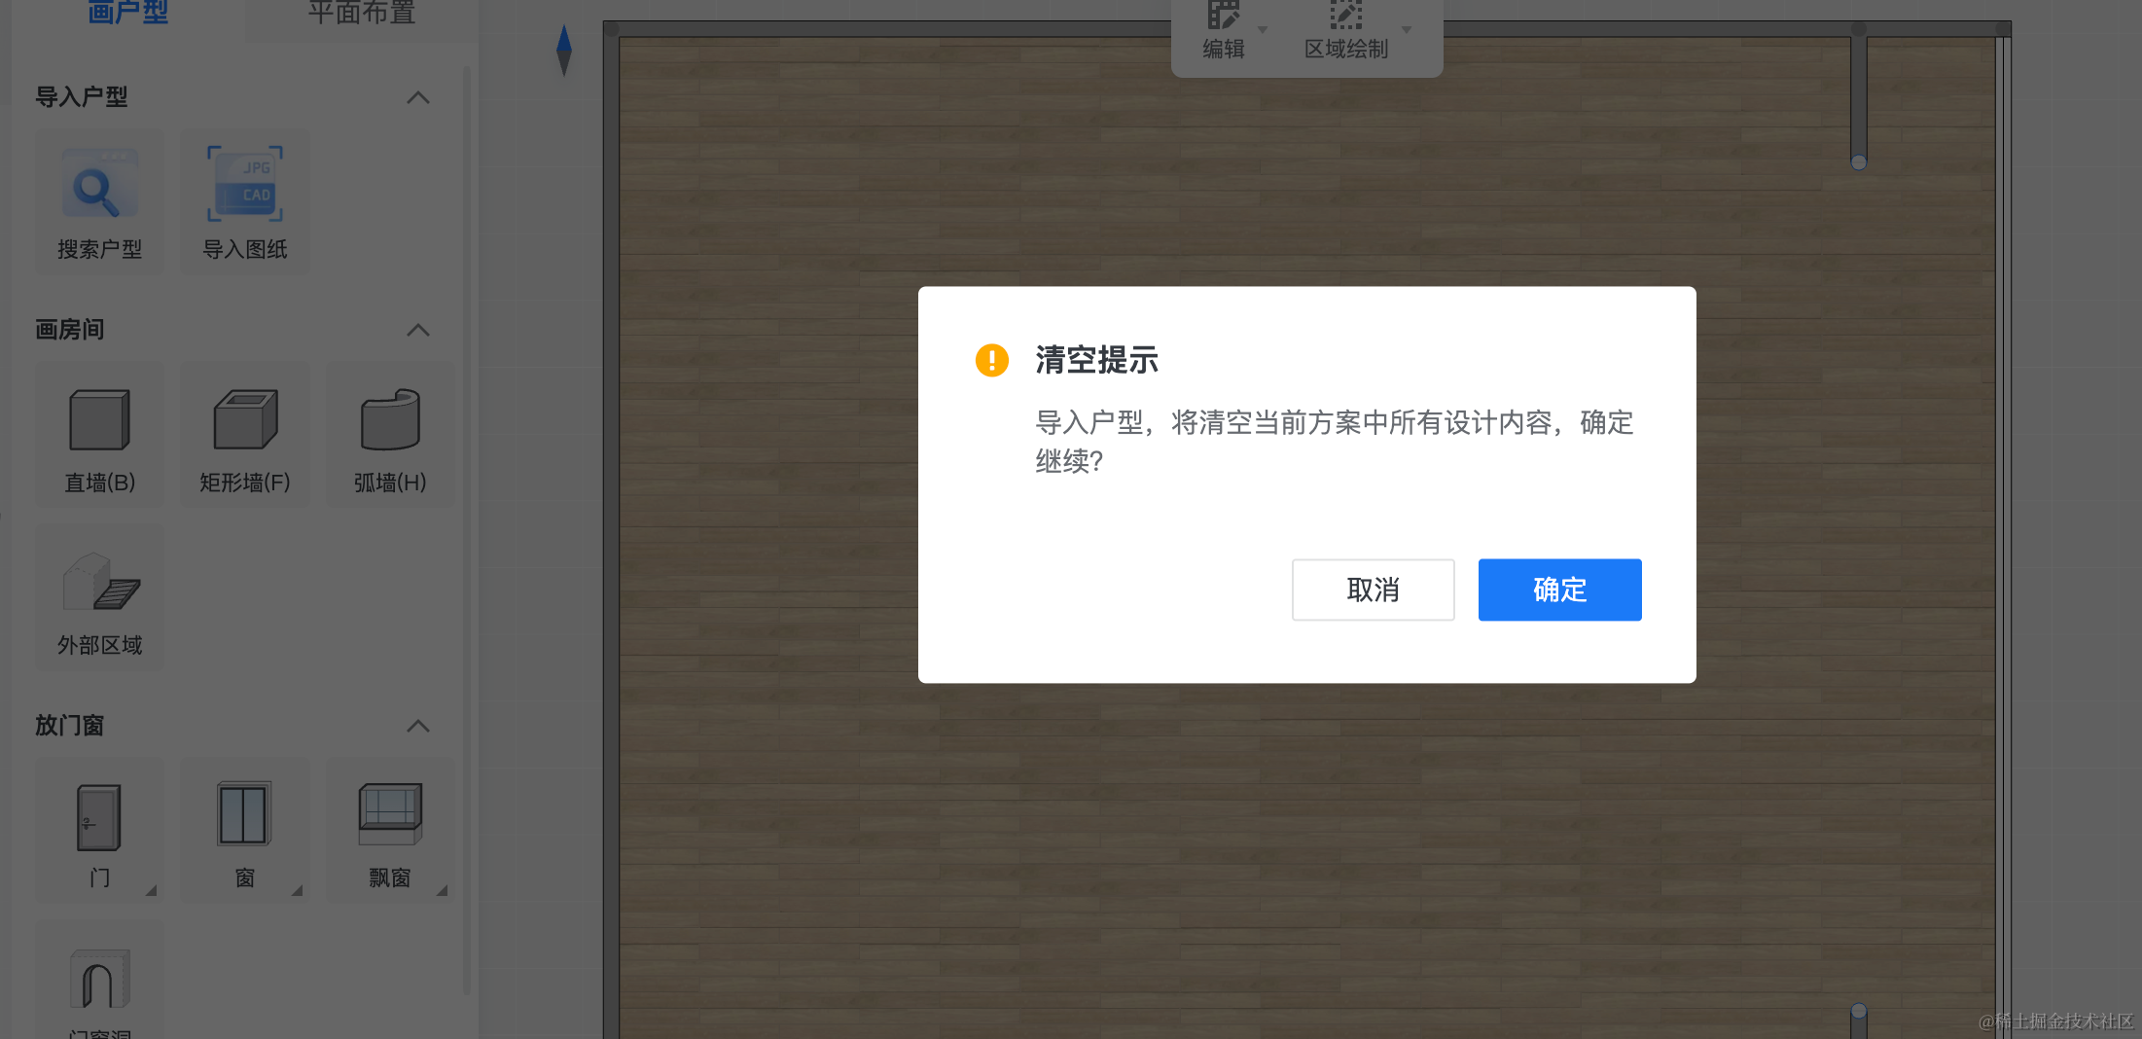Collapse the 放门窗 section
This screenshot has height=1039, width=2142.
click(x=418, y=726)
